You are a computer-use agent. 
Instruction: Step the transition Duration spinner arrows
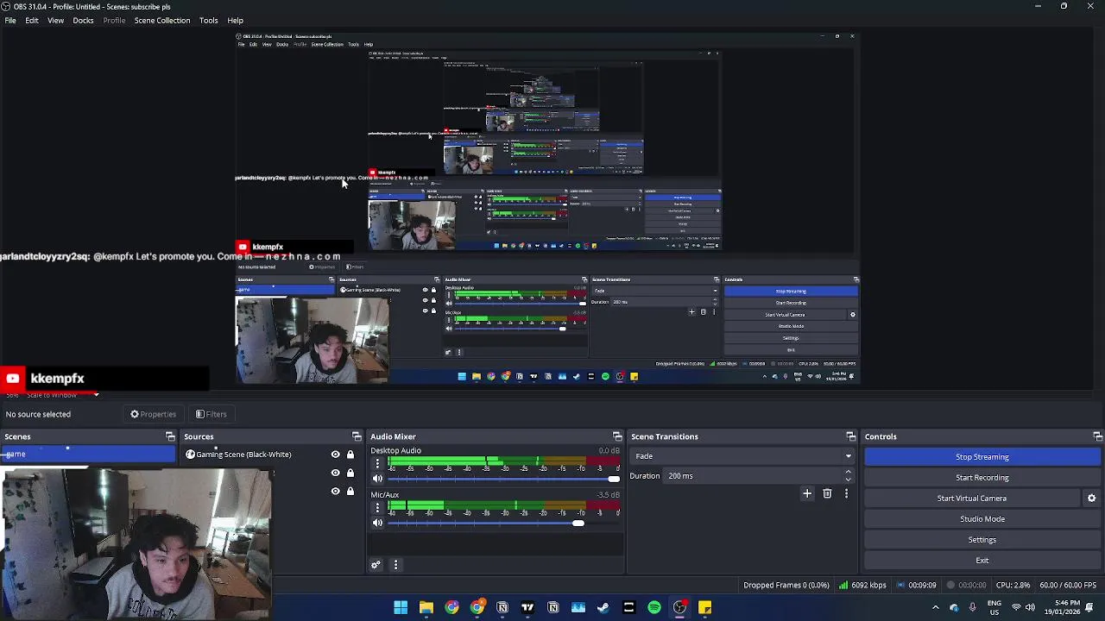tap(848, 476)
